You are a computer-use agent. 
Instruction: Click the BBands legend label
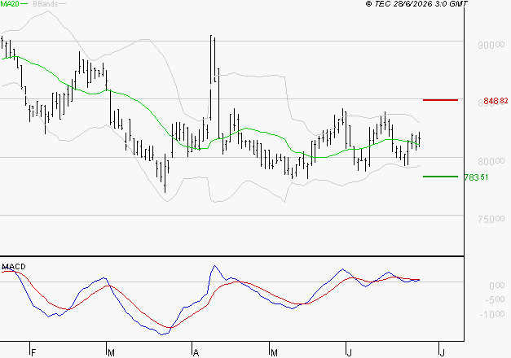pyautogui.click(x=46, y=4)
